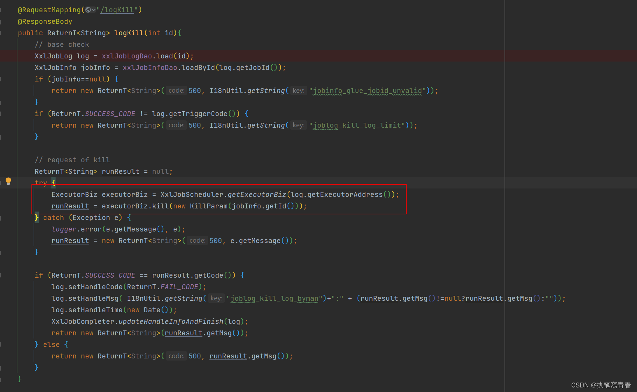637x392 pixels.
Task: Click the try keyword
Action: tap(41, 183)
